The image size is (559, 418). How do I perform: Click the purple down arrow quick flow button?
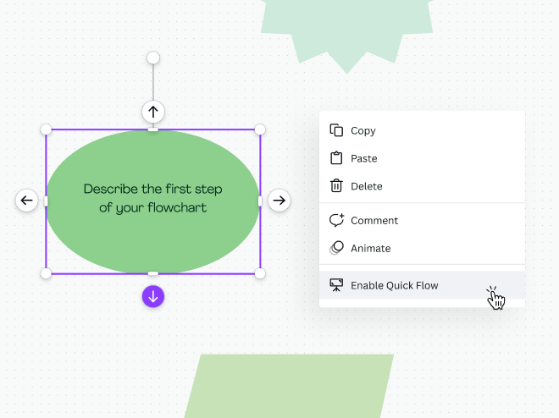point(153,296)
